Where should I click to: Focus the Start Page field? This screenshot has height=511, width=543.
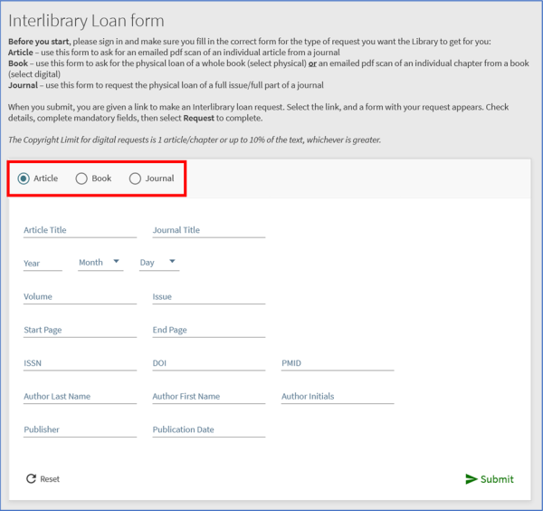click(80, 331)
